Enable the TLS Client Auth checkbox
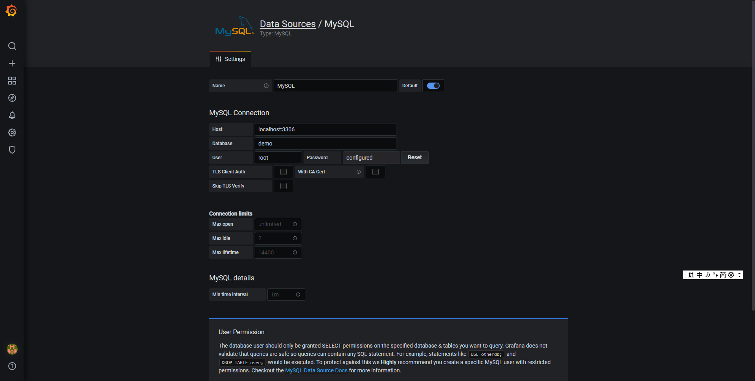 (284, 172)
